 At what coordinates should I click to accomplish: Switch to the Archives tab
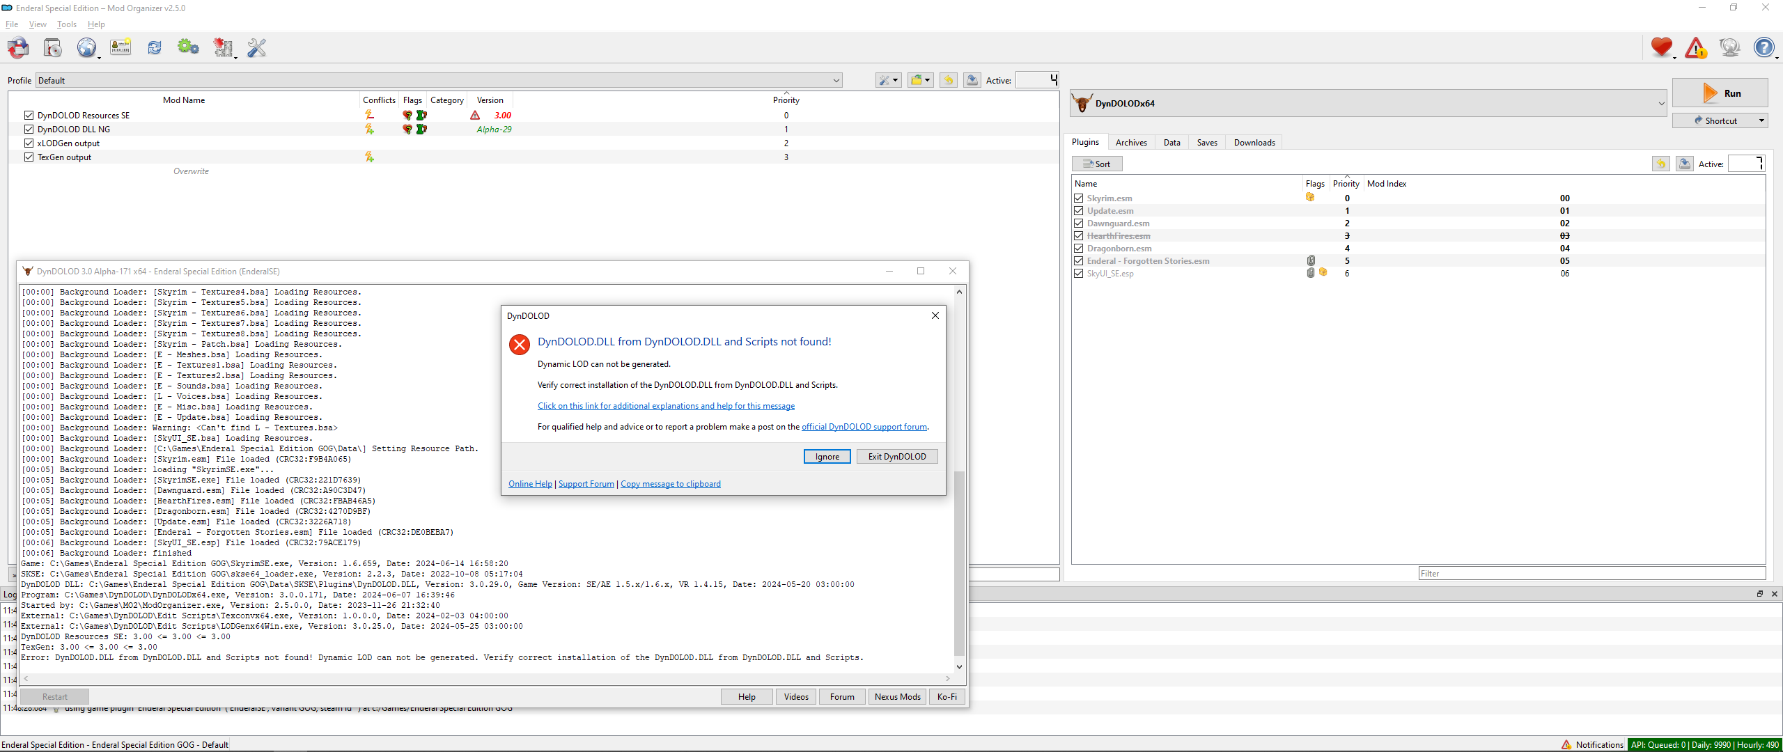coord(1130,143)
